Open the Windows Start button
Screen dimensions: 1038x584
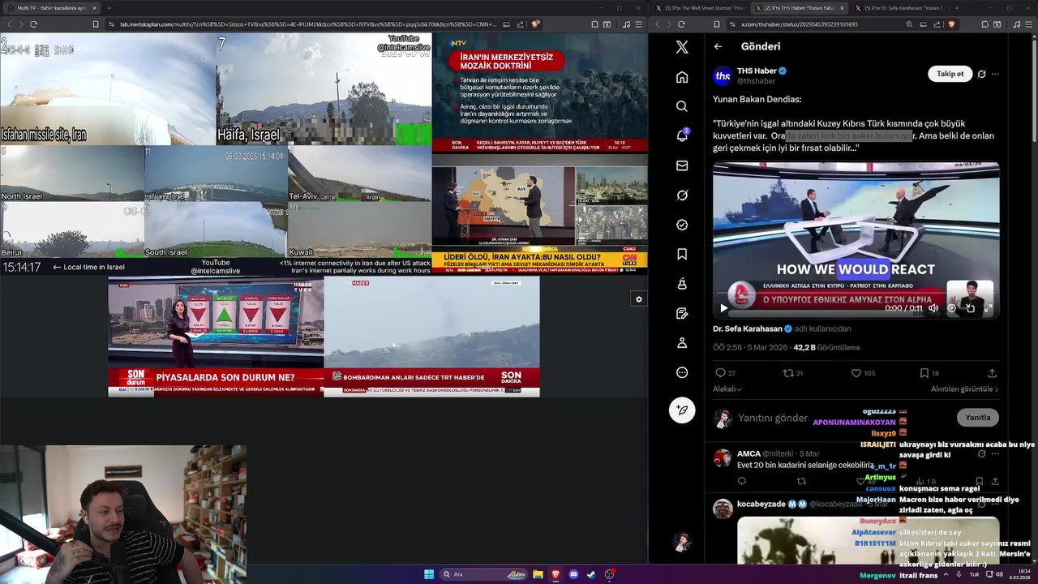click(x=429, y=574)
